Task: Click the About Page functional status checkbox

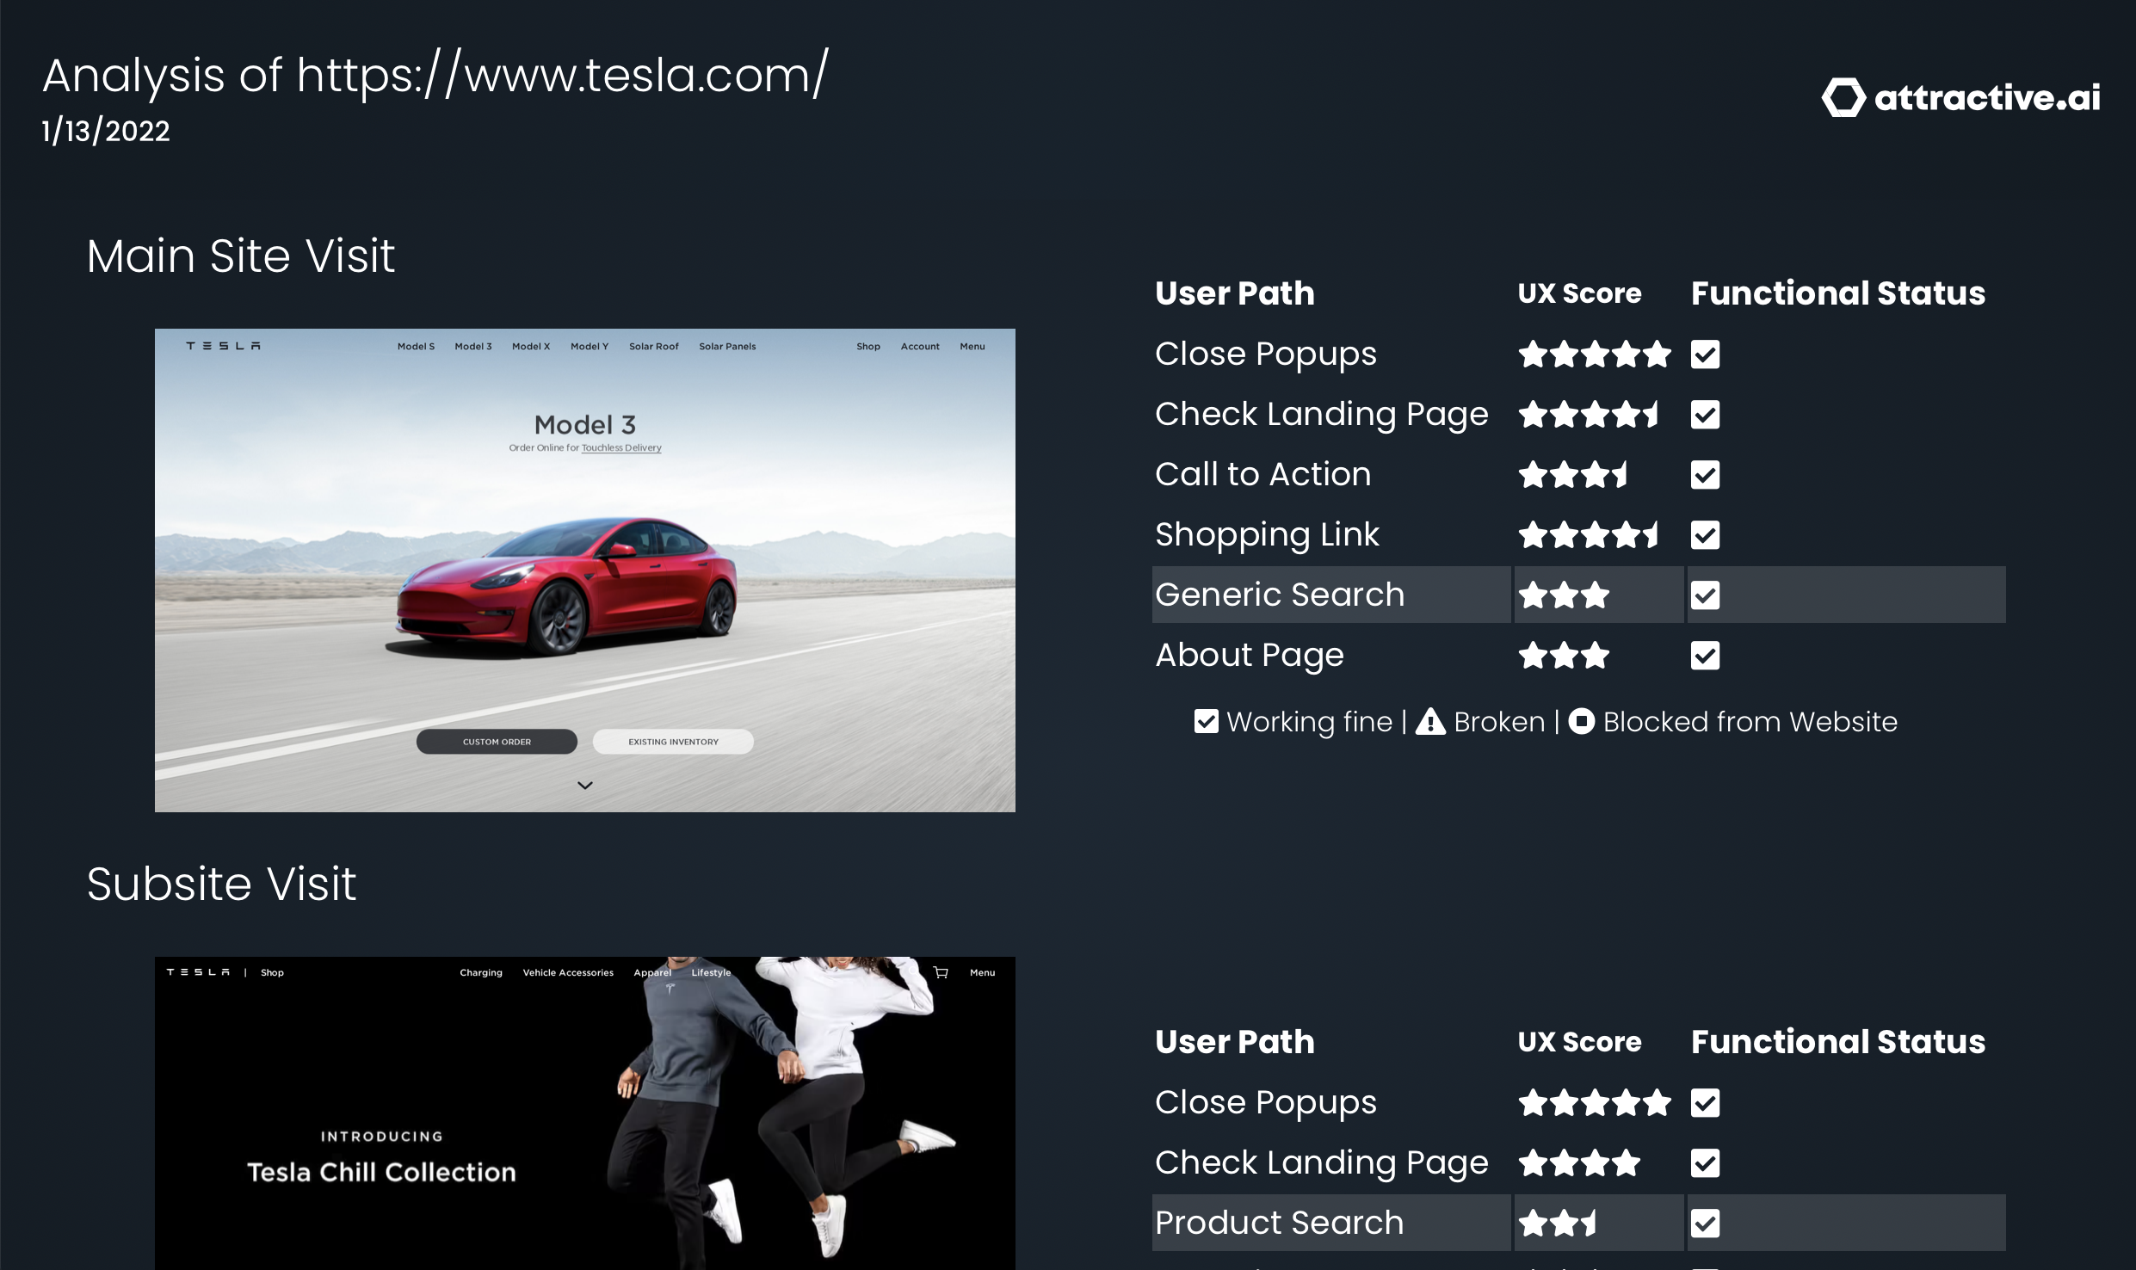Action: point(1705,656)
